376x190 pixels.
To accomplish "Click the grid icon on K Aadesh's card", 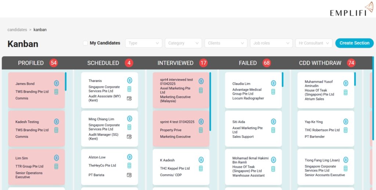I will pos(201,168).
